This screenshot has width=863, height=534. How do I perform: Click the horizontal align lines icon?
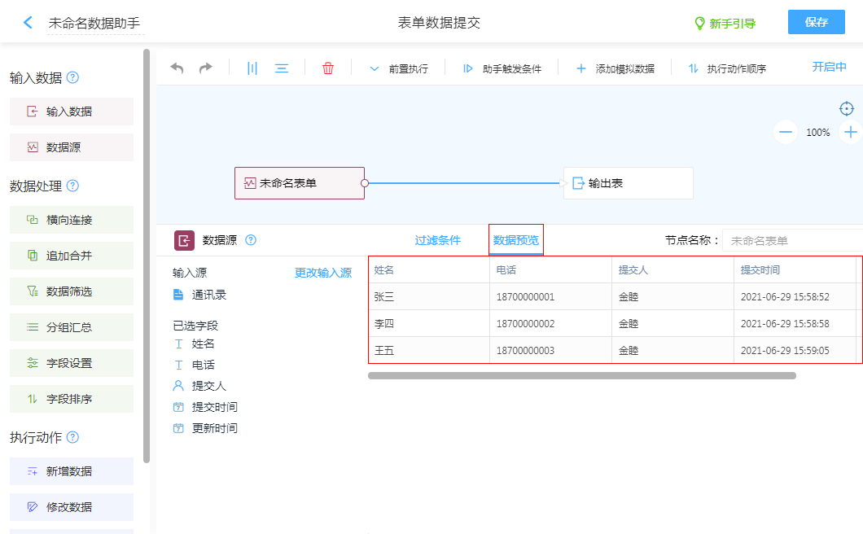pyautogui.click(x=282, y=68)
